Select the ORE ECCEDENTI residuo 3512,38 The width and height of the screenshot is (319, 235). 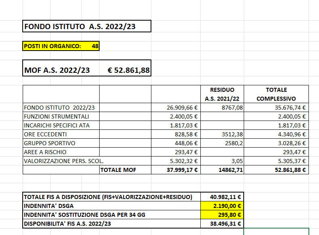click(222, 134)
